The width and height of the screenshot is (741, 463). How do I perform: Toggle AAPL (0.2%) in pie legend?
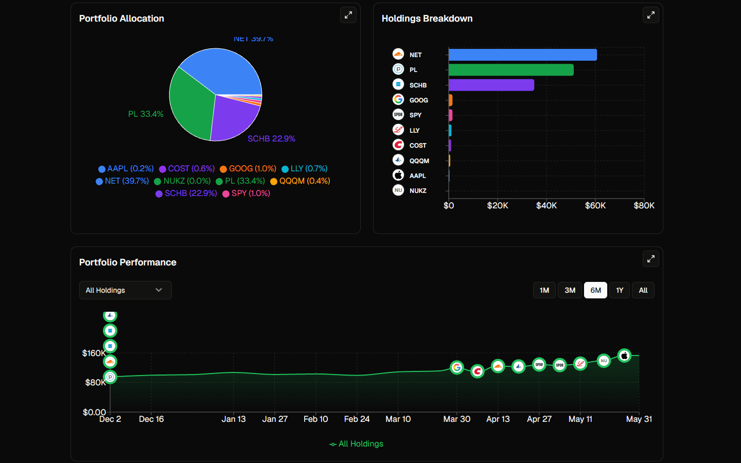coord(126,169)
